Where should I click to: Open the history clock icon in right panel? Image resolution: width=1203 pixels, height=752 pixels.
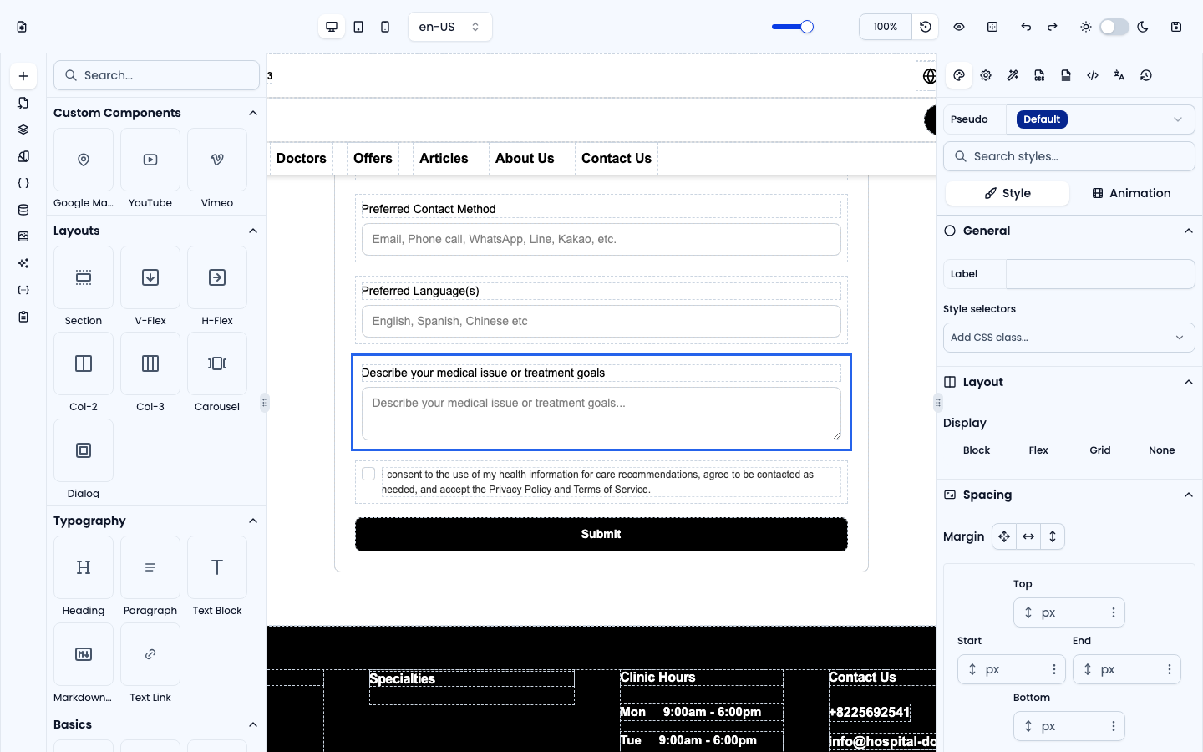pyautogui.click(x=1146, y=75)
